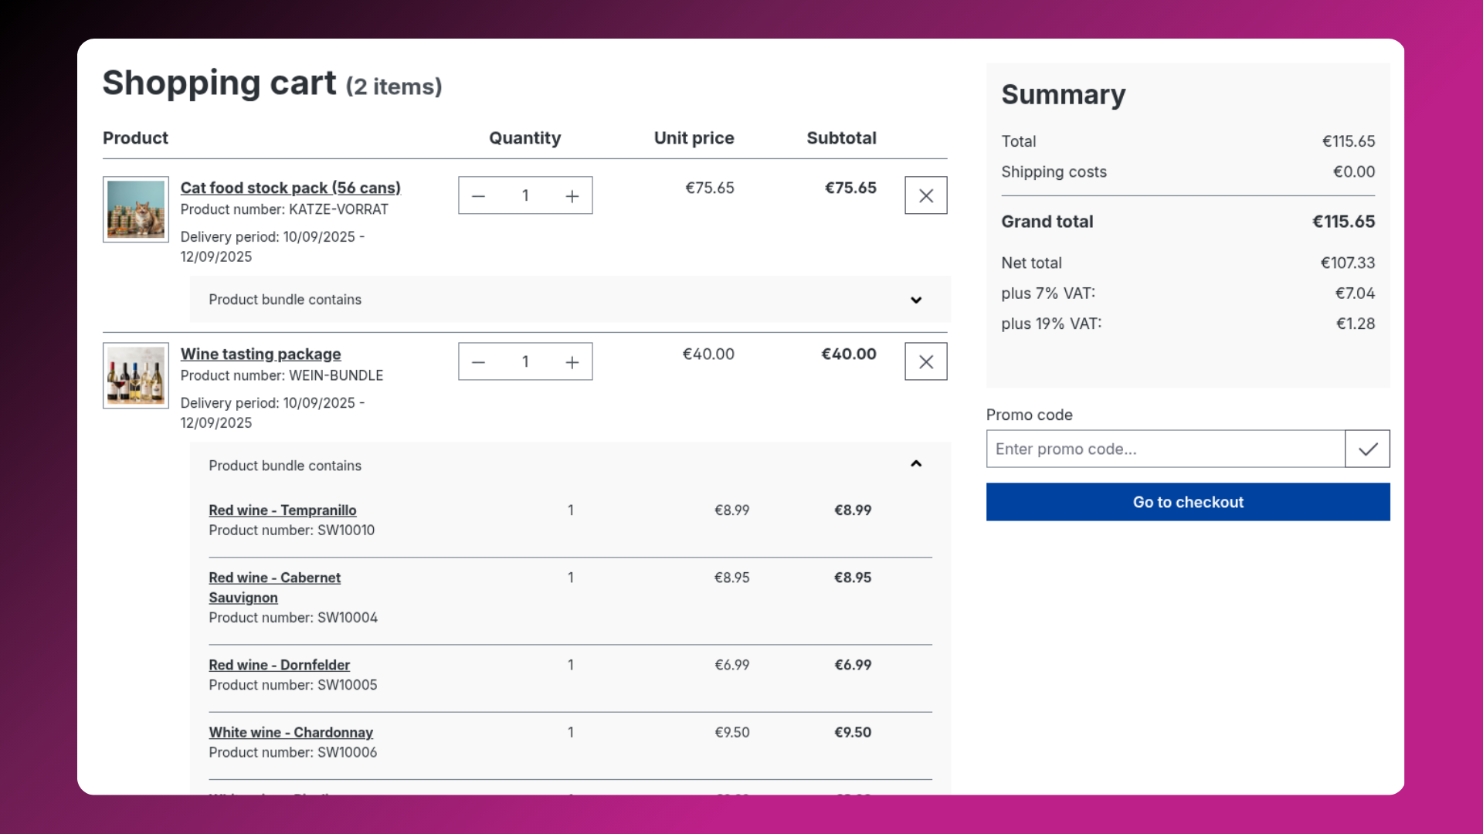Collapse the Wine tasting bundle contents
1483x834 pixels.
click(x=916, y=464)
